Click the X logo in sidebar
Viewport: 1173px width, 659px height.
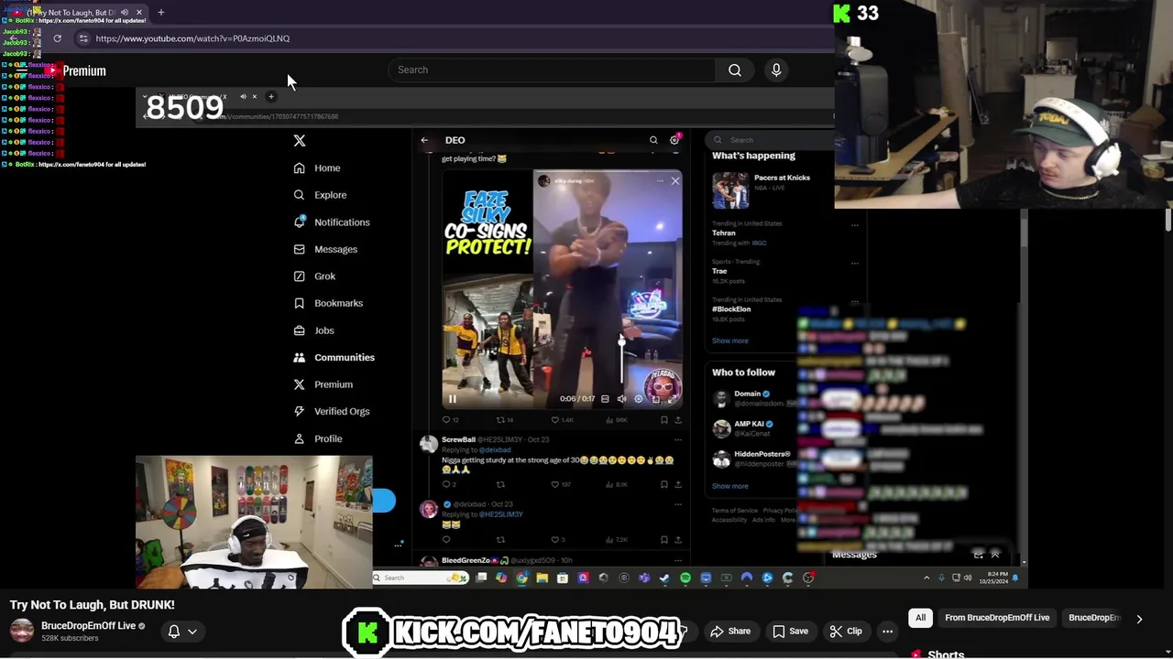click(x=299, y=140)
